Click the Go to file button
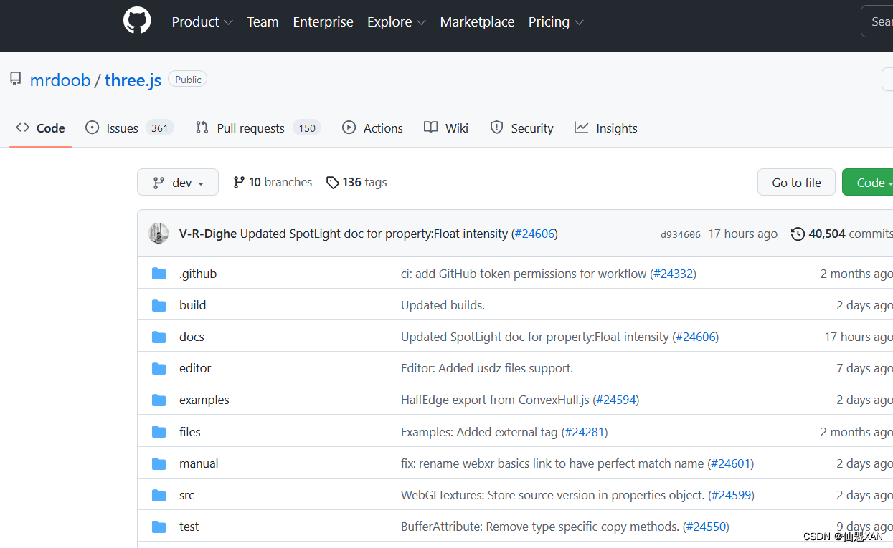 pos(796,183)
